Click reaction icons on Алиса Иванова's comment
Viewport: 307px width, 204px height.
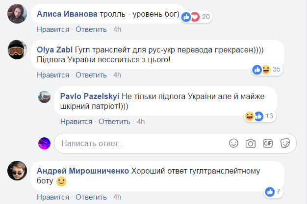[191, 17]
